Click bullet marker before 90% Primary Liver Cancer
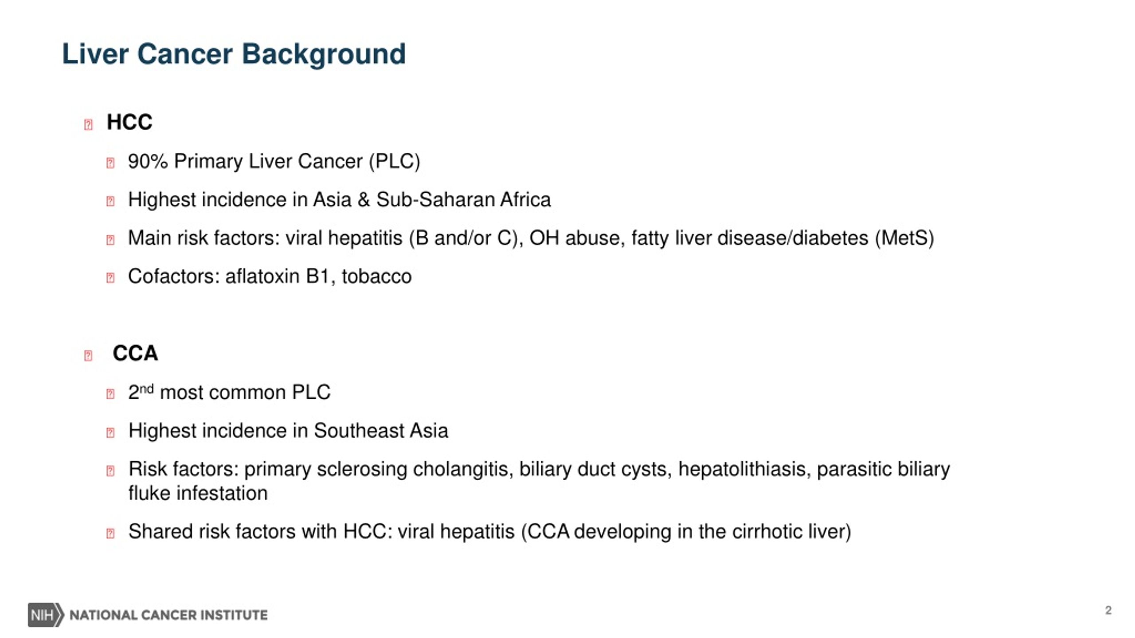The width and height of the screenshot is (1135, 638). [110, 163]
